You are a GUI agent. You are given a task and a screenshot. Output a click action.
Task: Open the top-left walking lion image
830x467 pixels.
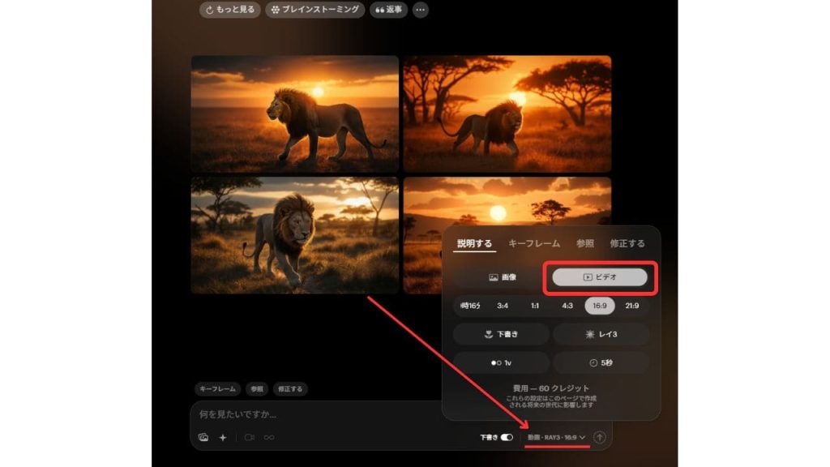click(x=294, y=114)
